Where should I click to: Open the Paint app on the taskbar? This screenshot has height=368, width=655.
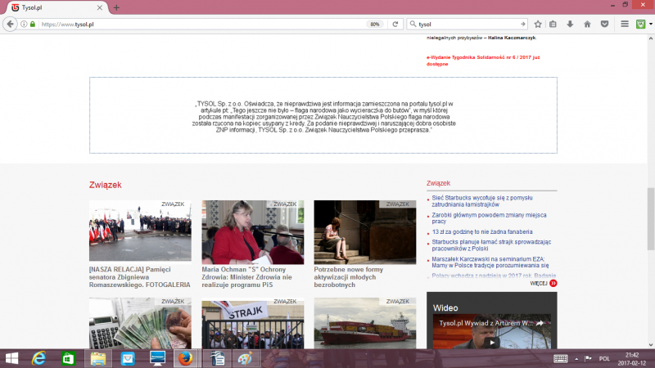click(245, 358)
